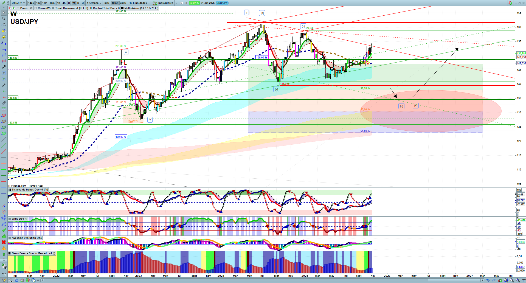Viewport: 526px width, 283px height.
Task: Switch to the D daily timeframe
Action: click(x=69, y=3)
